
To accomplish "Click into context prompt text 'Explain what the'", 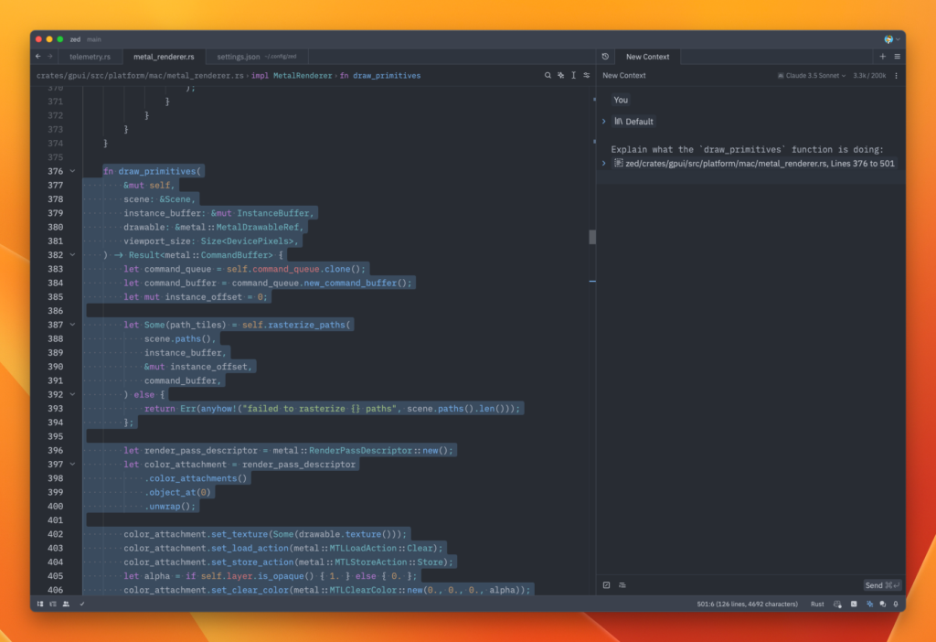I will point(653,149).
